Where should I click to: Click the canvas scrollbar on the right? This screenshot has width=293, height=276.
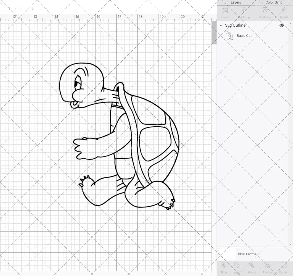click(214, 33)
